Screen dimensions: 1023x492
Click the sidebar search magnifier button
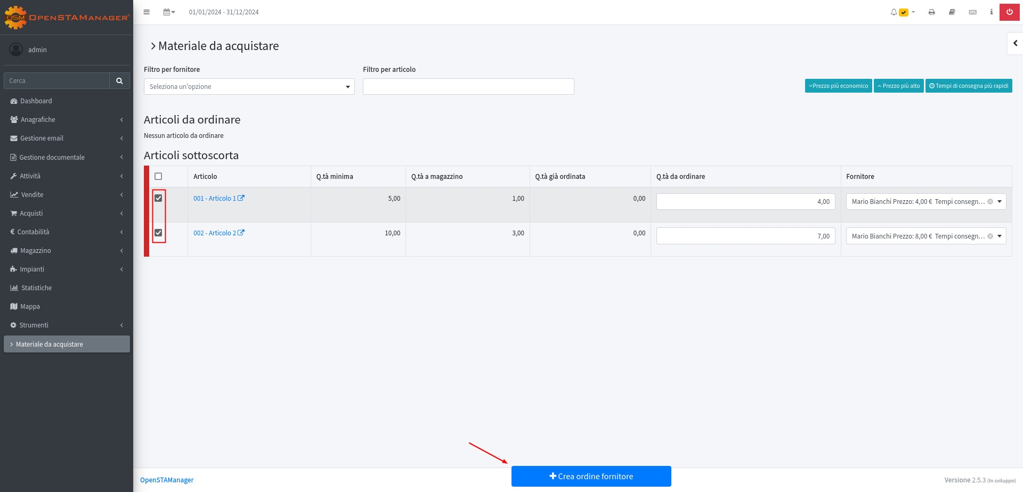tap(119, 81)
